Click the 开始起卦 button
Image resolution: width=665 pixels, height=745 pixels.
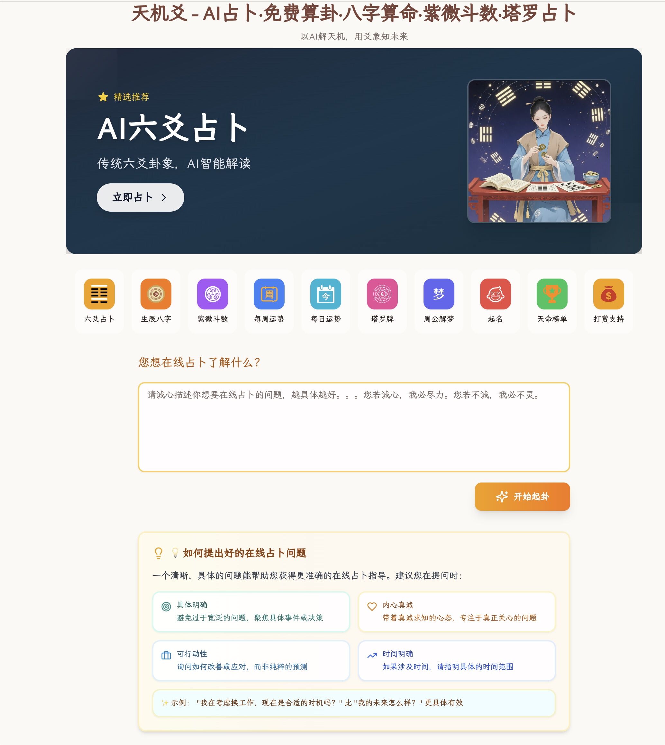[x=522, y=496]
